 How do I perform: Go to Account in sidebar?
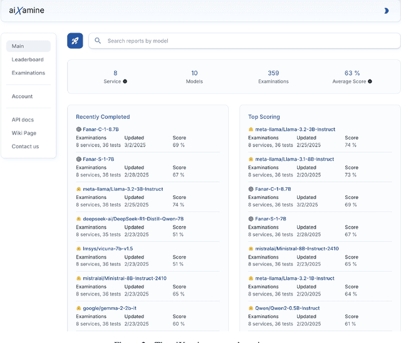(x=22, y=96)
